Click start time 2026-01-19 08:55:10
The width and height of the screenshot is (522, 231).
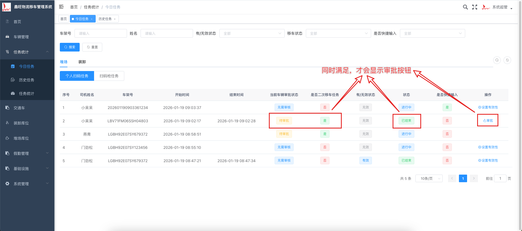182,147
